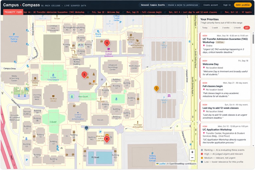Open the UC Transfer Admission Guarantee Workshop card
255x170 pixels.
pos(225,44)
